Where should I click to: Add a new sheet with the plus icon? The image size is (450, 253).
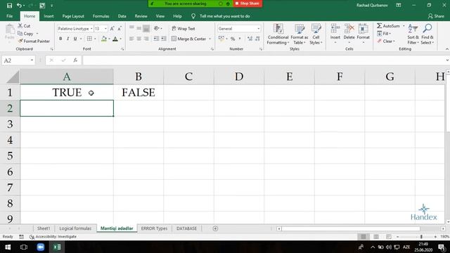pos(215,228)
